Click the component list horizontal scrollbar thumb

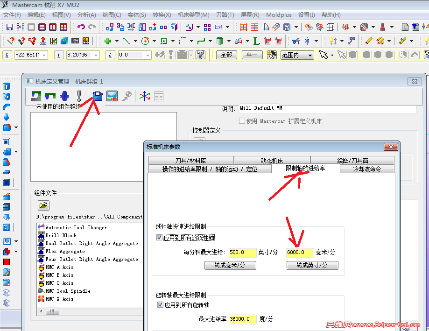(x=52, y=311)
